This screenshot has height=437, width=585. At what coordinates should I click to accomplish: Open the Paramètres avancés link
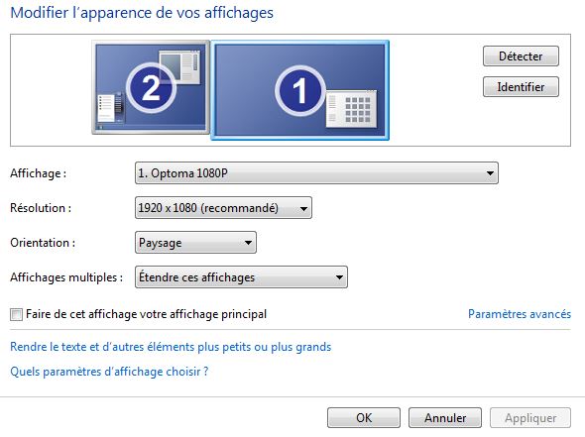(520, 314)
